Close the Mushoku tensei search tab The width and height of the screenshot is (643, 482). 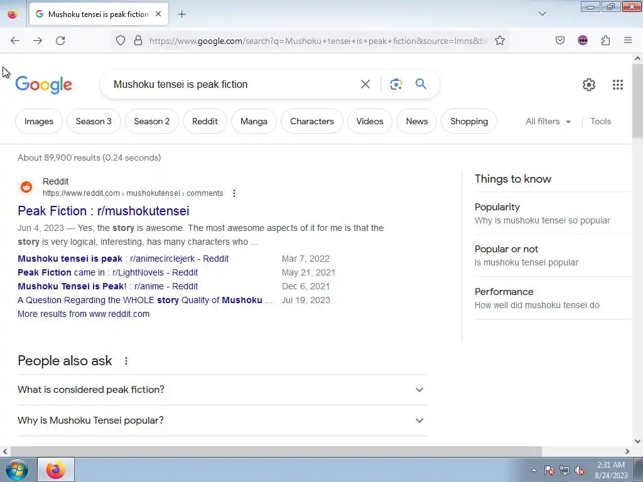pos(158,14)
